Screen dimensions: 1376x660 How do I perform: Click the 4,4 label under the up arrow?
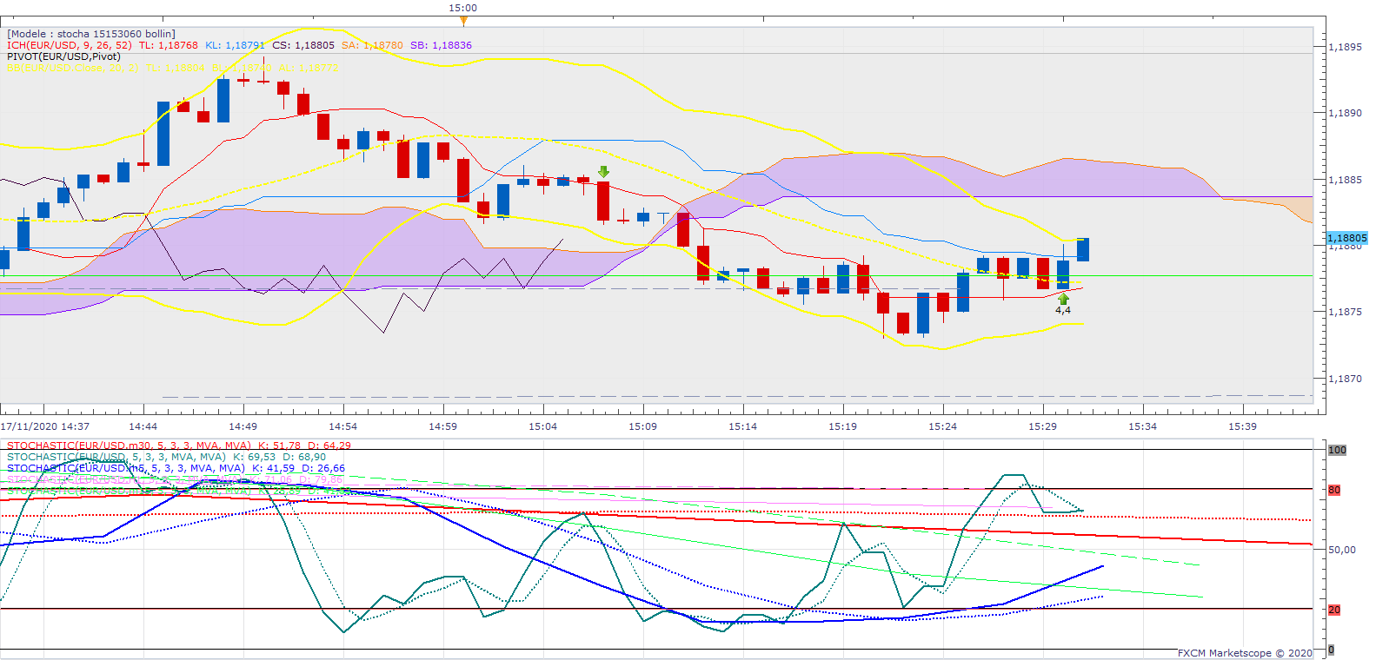tap(1063, 310)
